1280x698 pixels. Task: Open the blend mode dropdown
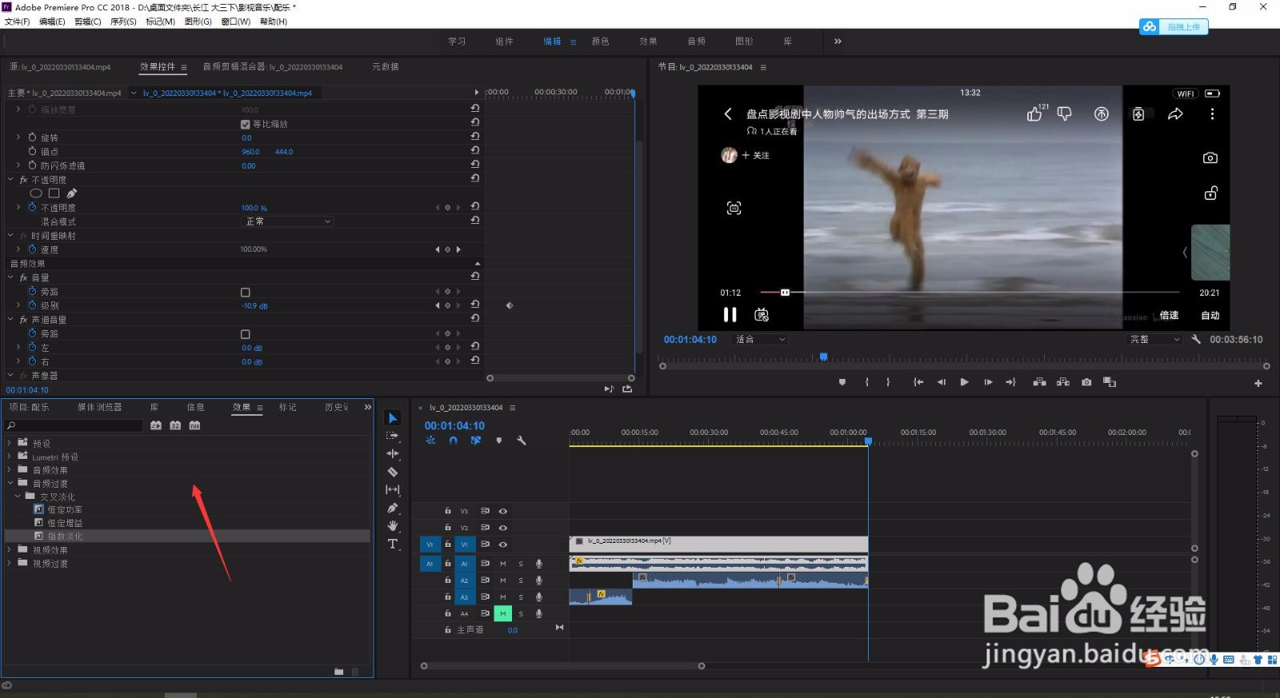coord(286,221)
